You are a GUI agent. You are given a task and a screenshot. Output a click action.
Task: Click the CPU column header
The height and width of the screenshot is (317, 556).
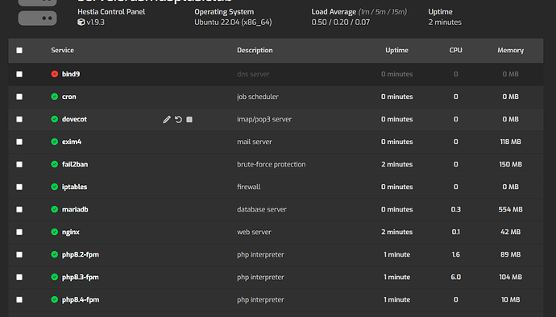point(455,51)
